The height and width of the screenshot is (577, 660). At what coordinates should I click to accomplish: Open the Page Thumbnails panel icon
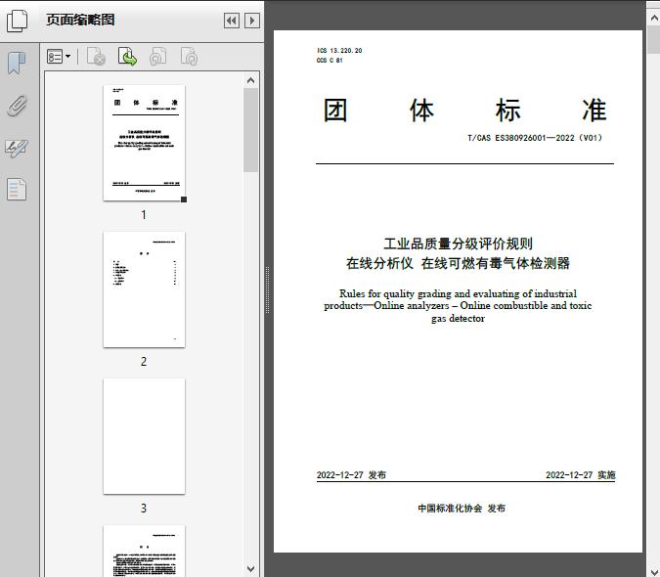point(18,21)
